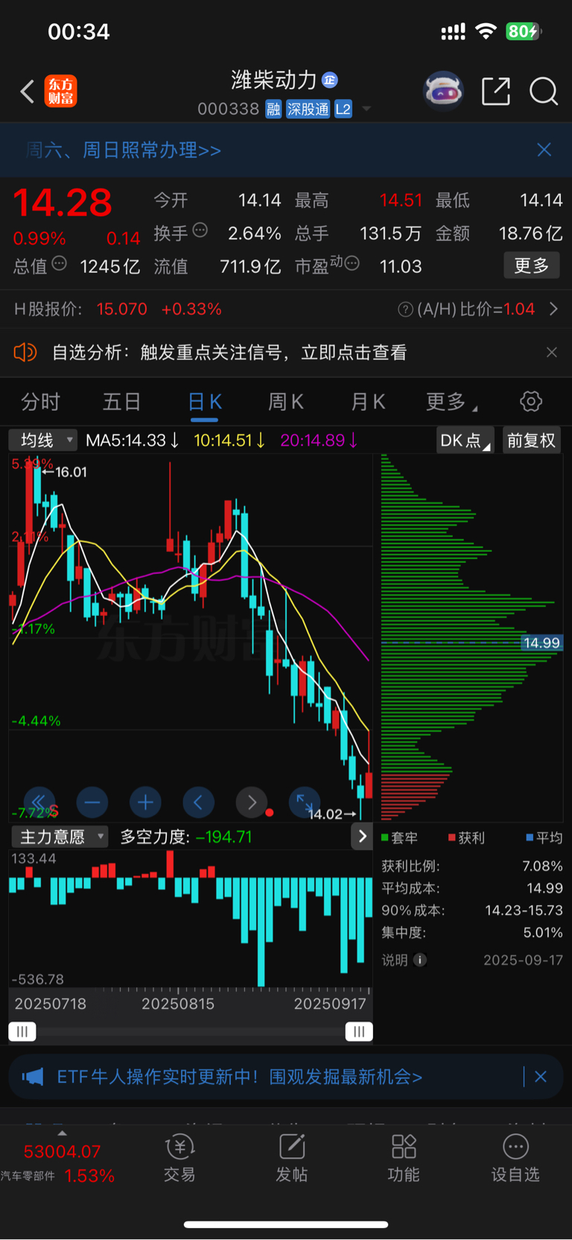572x1240 pixels.
Task: Tap the 多空力度 value -194.71
Action: (x=224, y=837)
